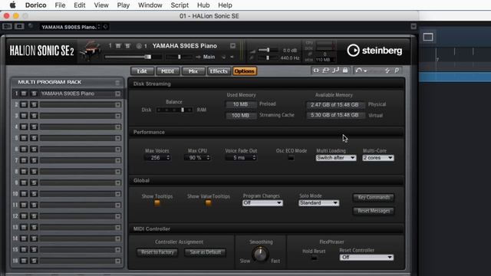This screenshot has width=491, height=276.
Task: Open the Apple menu
Action: (x=12, y=5)
